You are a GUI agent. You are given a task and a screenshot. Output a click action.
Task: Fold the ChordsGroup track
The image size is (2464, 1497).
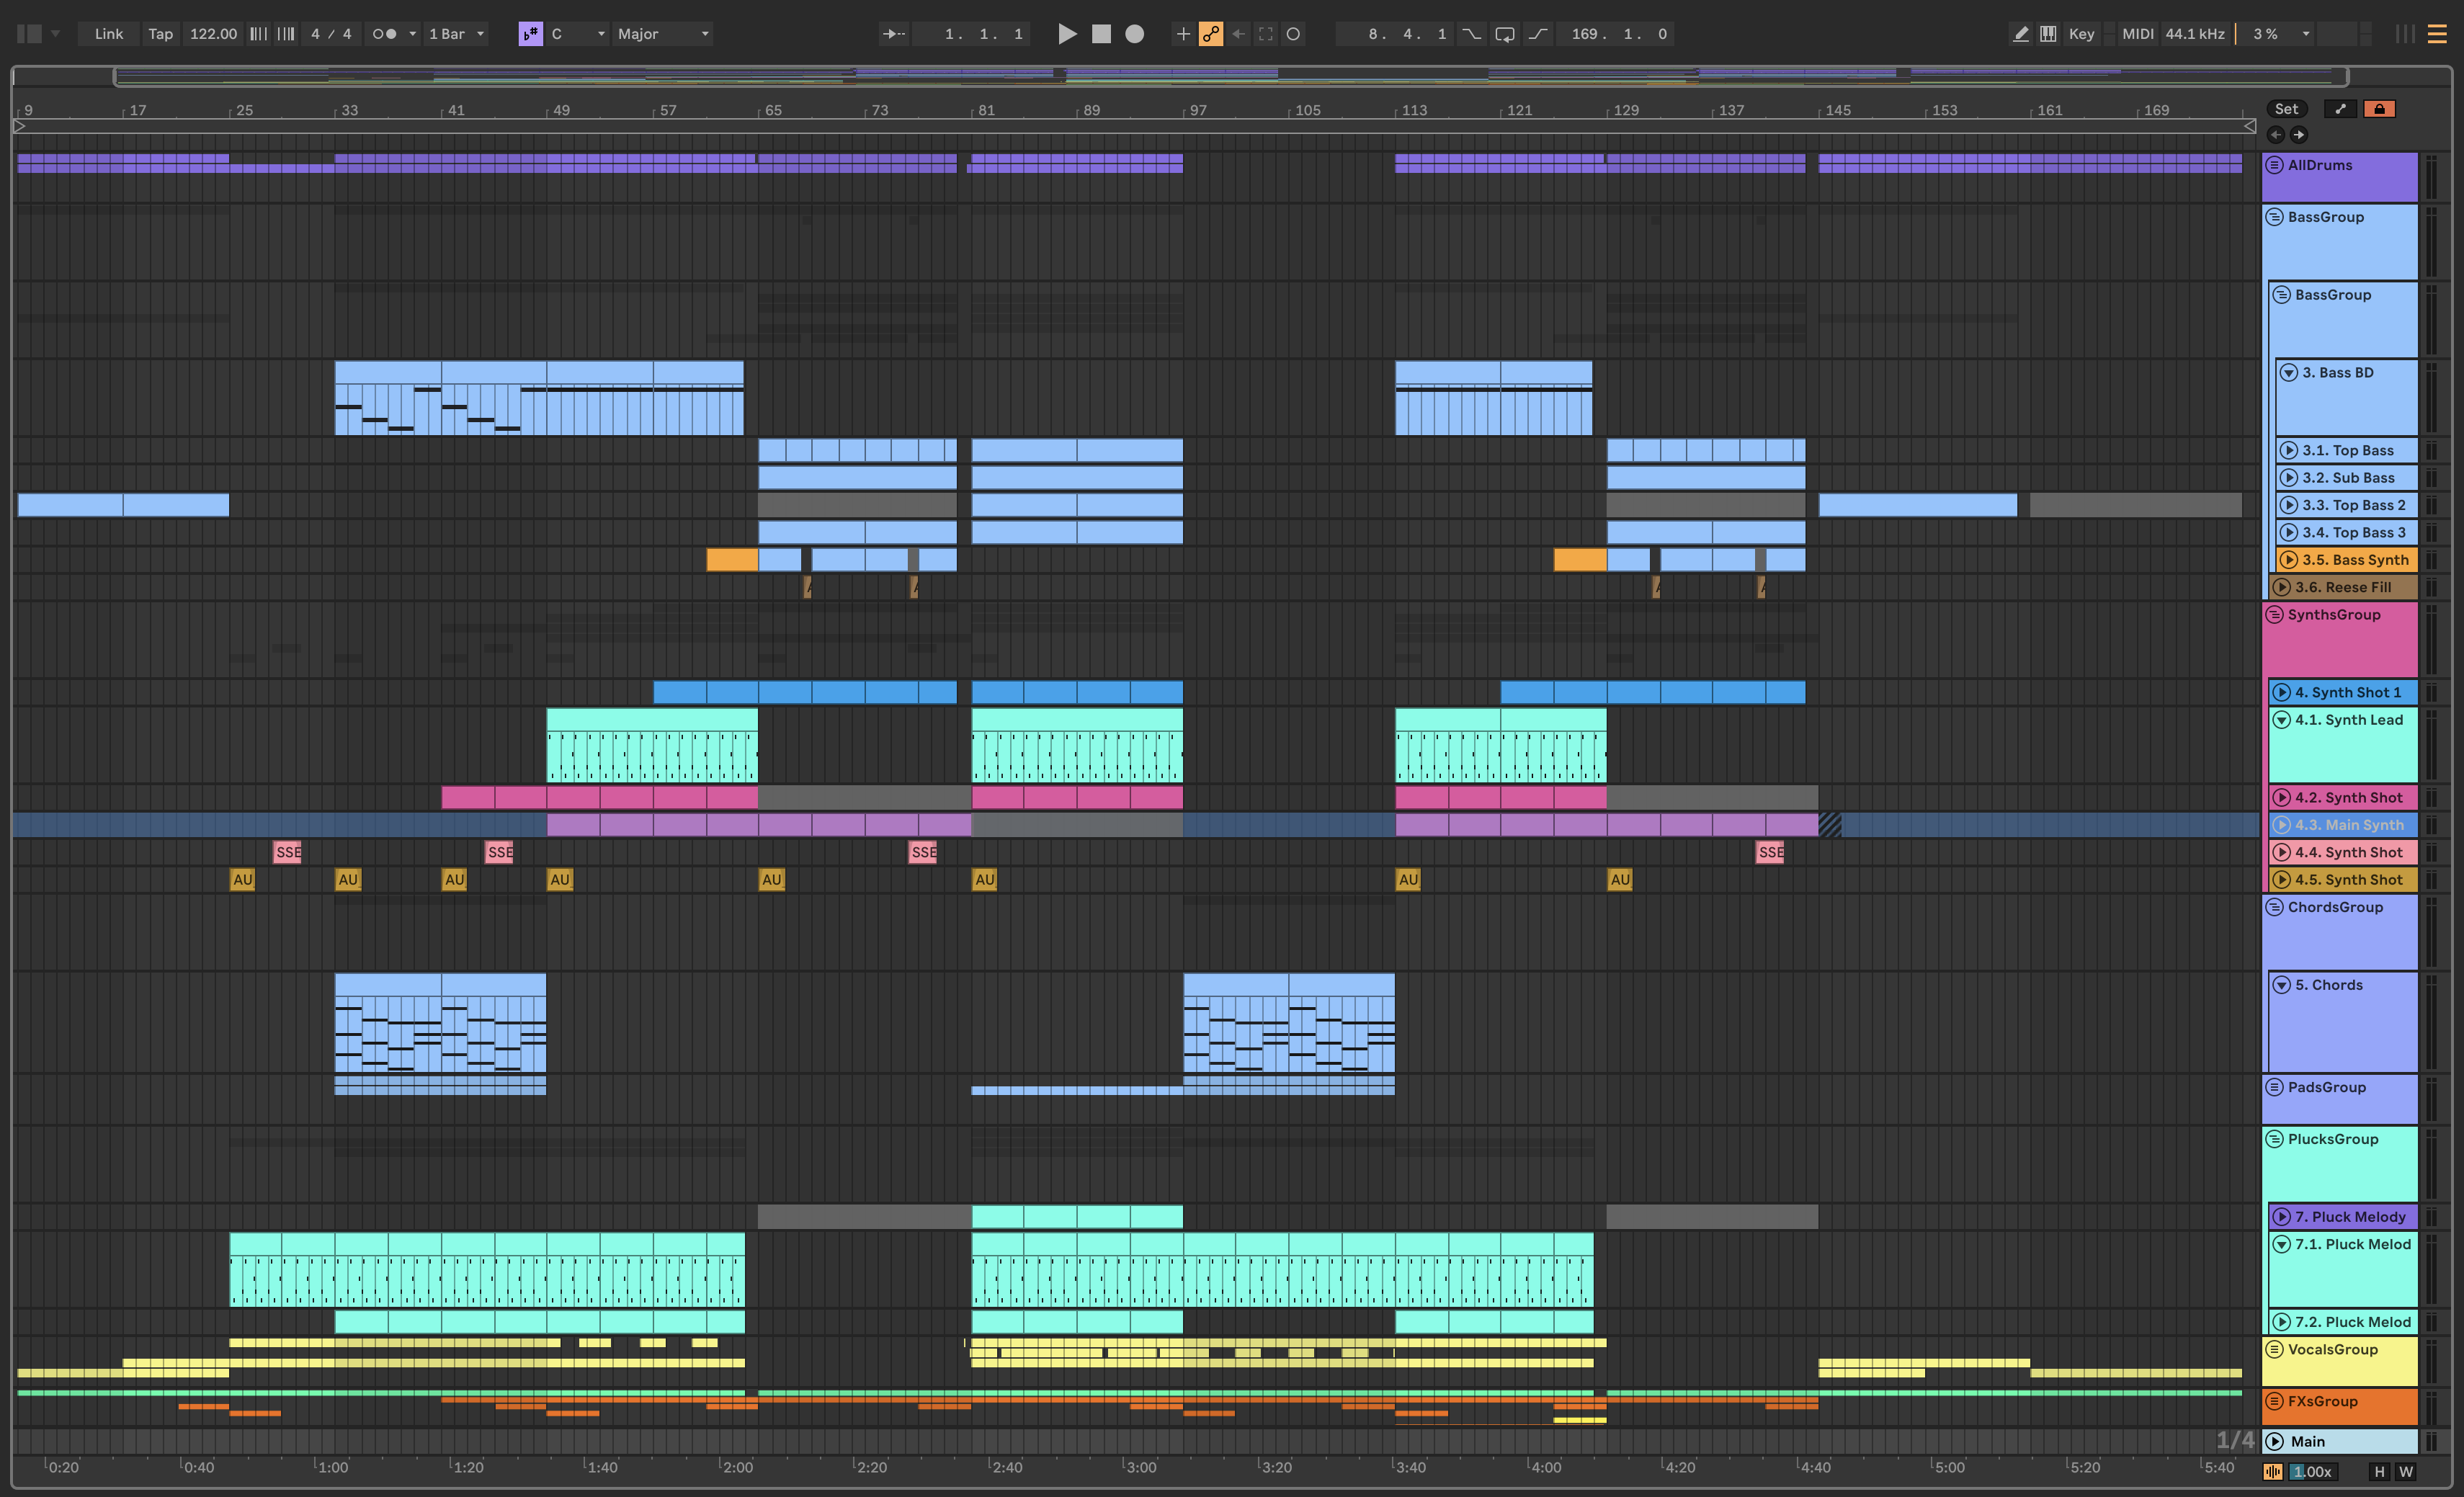coord(2274,907)
